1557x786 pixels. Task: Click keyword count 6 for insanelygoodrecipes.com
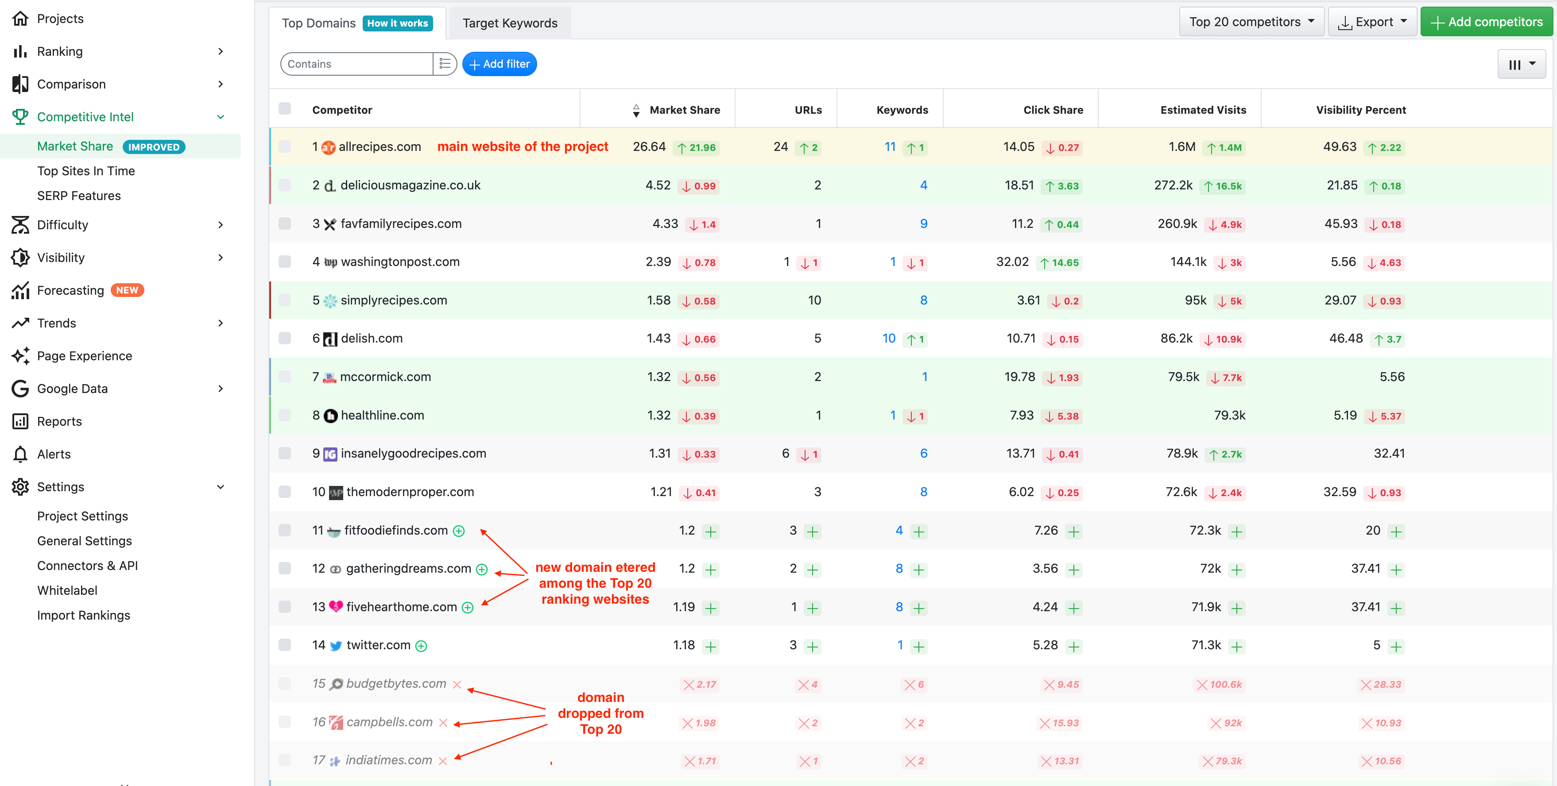click(924, 453)
